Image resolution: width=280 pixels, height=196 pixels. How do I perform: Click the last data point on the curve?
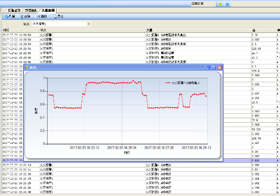206,96
